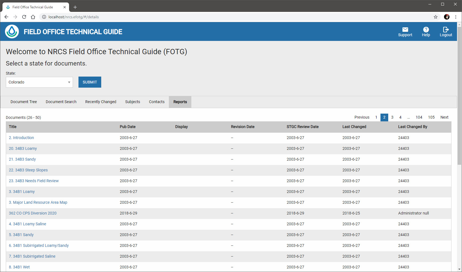Viewport: 462px width, 272px height.
Task: Go to page 1
Action: point(376,117)
